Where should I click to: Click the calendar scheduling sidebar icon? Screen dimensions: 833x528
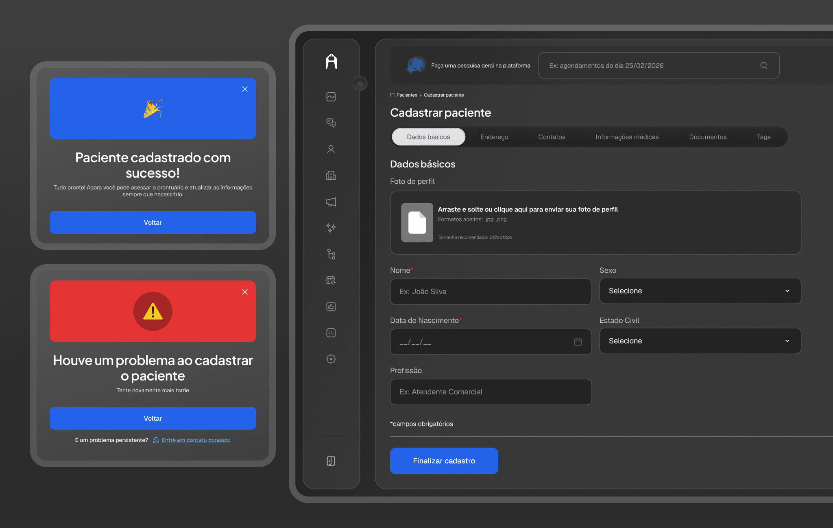tap(331, 280)
